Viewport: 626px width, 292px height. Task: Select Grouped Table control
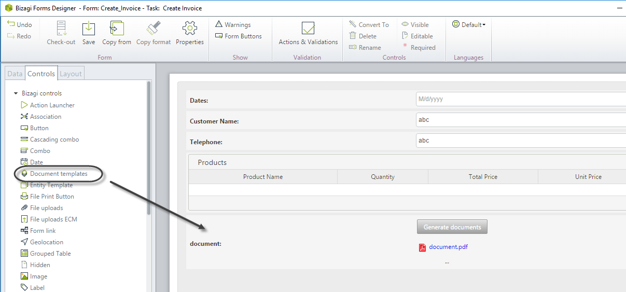tap(46, 253)
